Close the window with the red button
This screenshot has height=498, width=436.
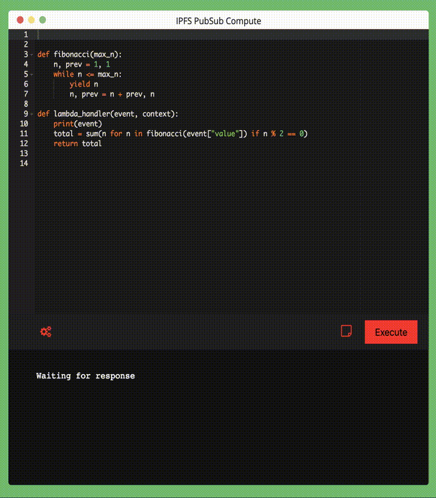tap(20, 20)
